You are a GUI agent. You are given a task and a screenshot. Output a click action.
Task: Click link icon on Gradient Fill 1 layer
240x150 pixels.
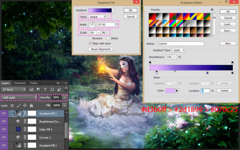click(x=25, y=145)
